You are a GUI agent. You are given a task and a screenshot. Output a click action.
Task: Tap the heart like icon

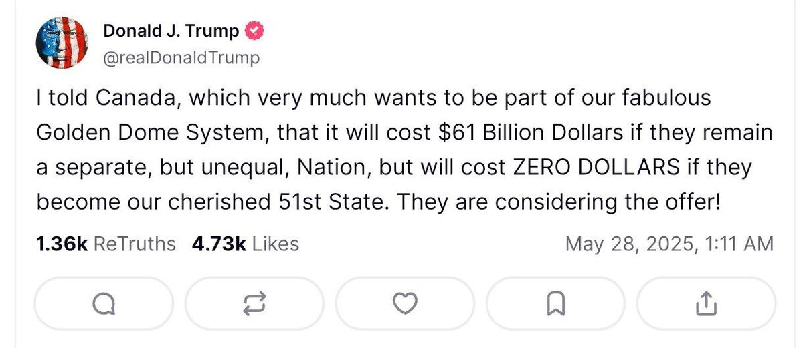click(404, 304)
